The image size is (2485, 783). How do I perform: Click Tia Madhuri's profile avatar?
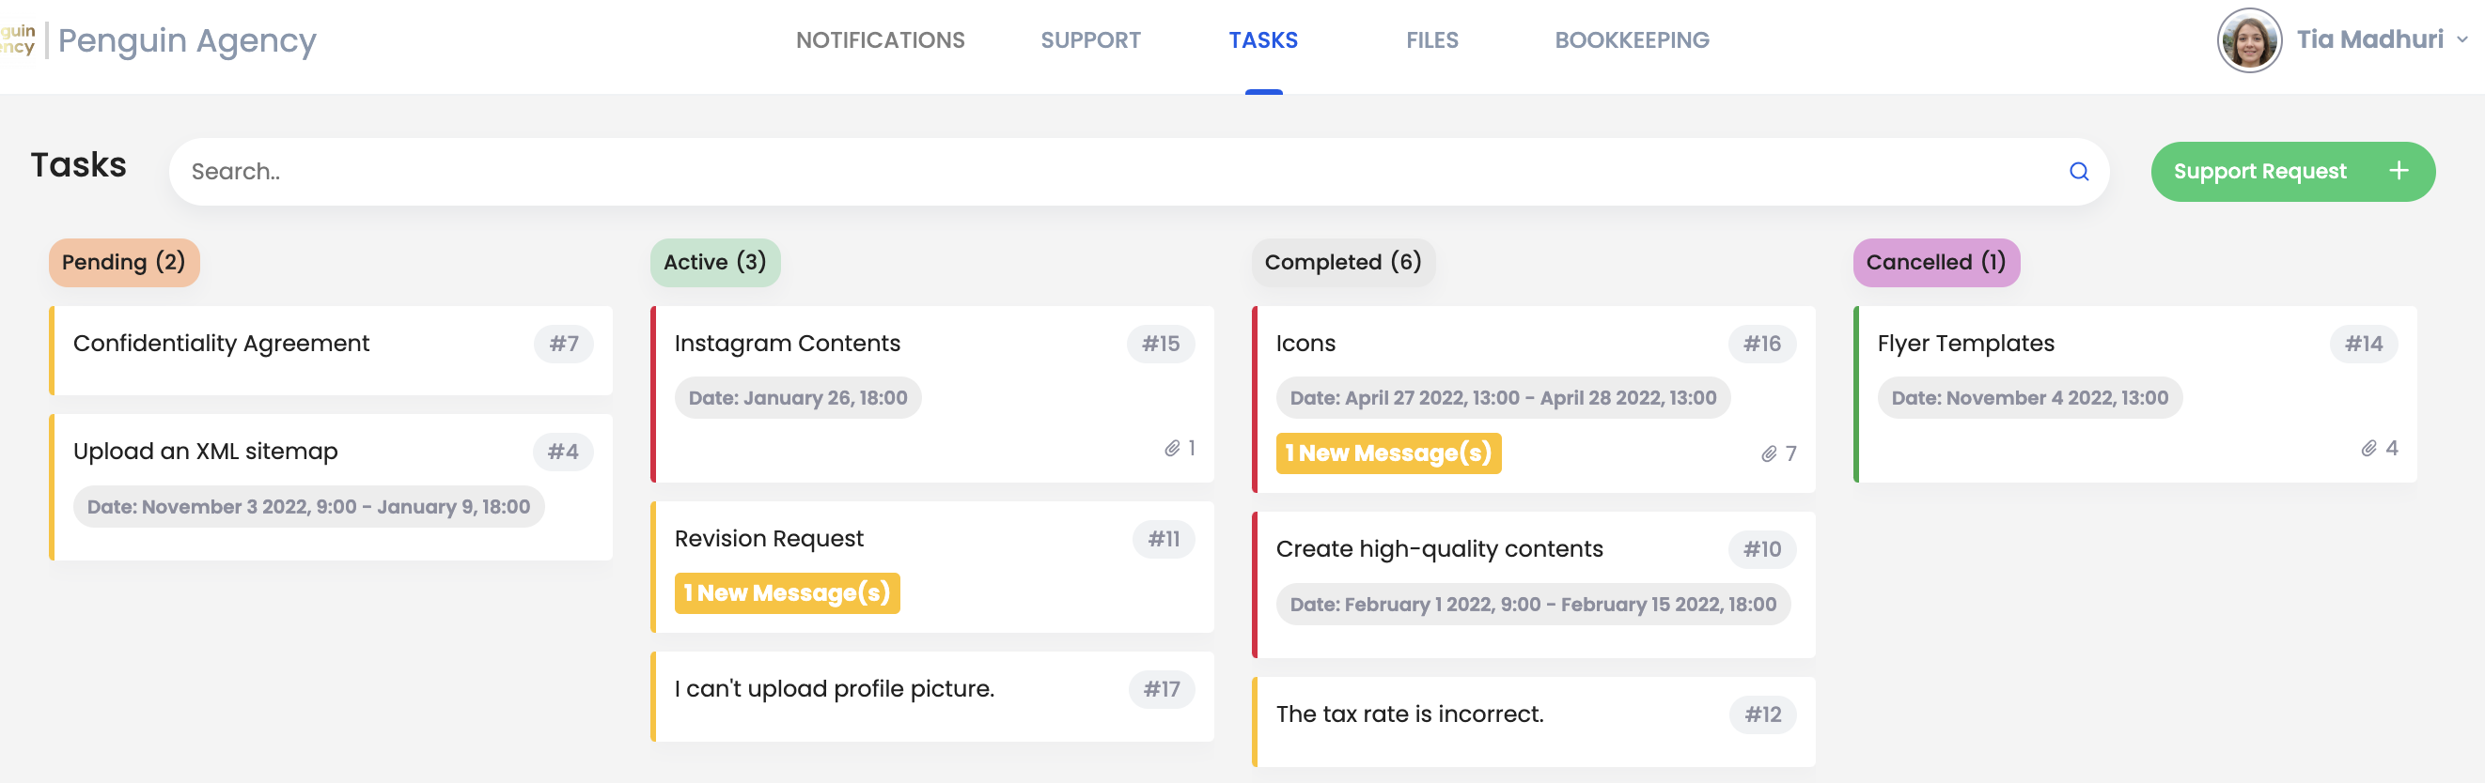point(2248,40)
